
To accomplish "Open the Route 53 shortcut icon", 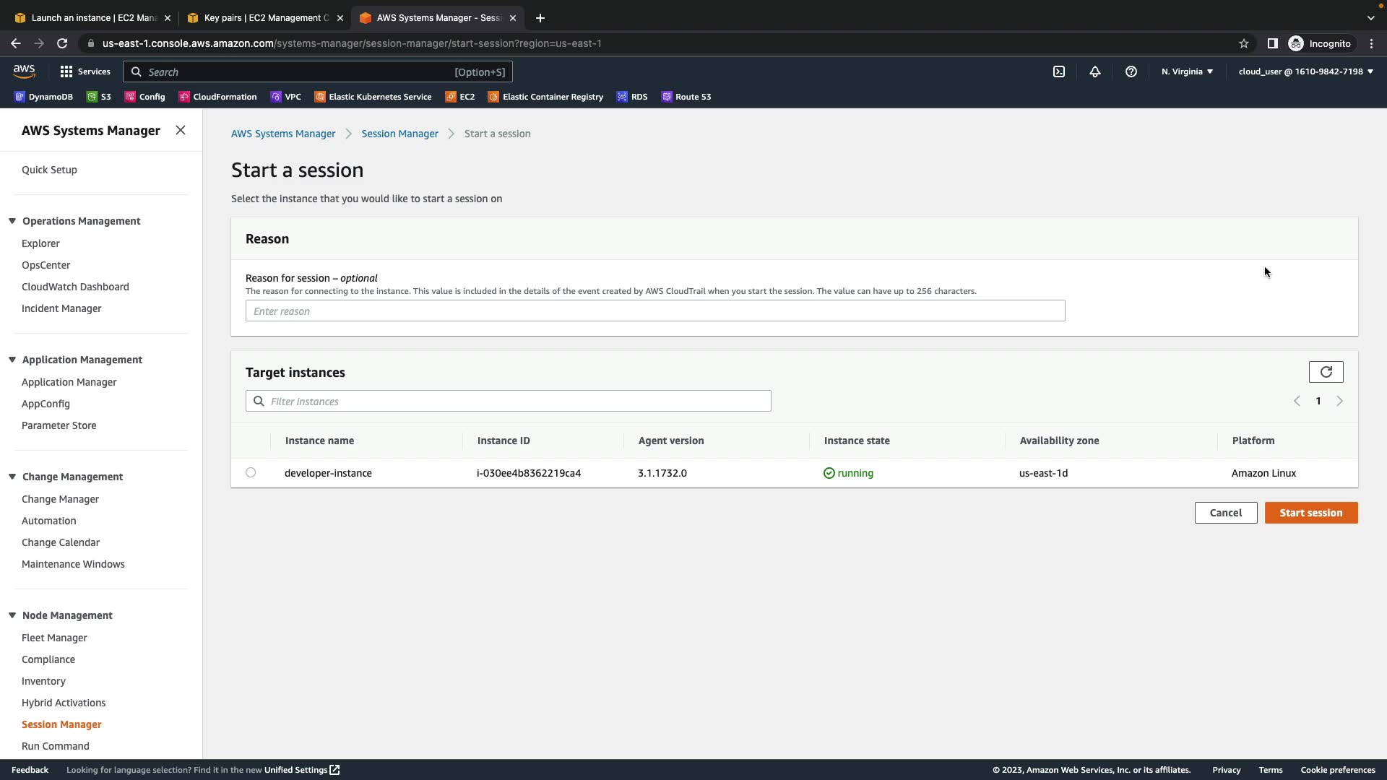I will pos(667,97).
